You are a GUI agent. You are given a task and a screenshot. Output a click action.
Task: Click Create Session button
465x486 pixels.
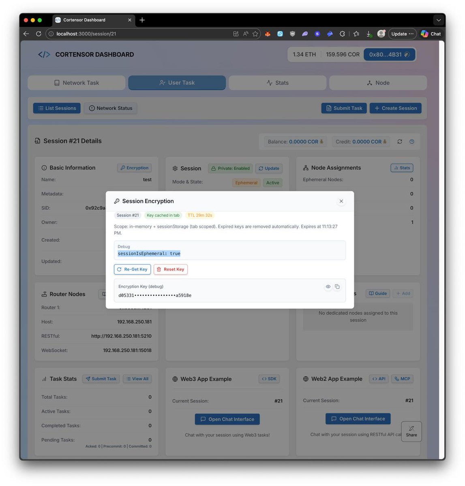[396, 108]
